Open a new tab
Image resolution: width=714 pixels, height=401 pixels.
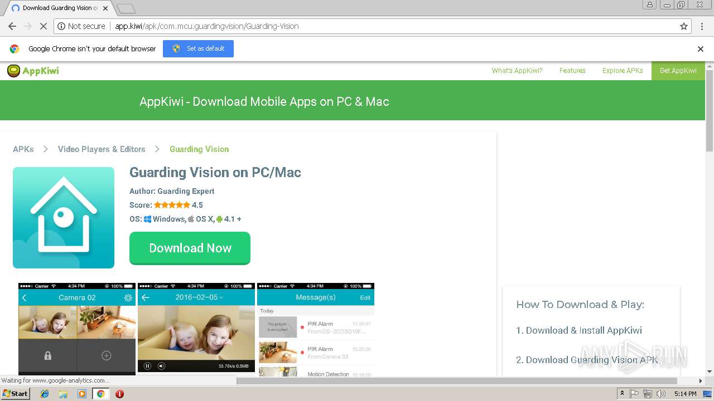click(x=126, y=8)
